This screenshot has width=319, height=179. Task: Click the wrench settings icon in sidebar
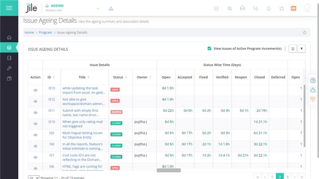click(x=9, y=68)
